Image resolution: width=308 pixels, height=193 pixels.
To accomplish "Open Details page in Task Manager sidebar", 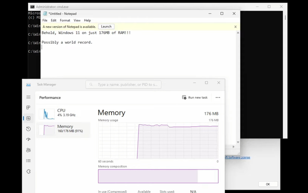I will click(29, 161).
